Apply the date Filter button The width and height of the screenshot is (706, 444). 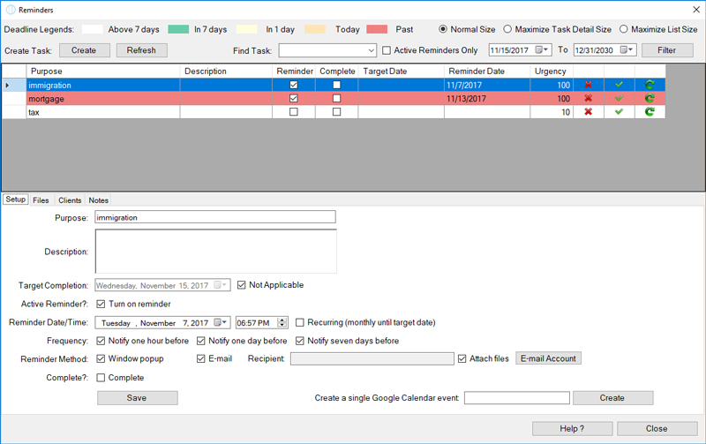click(x=667, y=50)
